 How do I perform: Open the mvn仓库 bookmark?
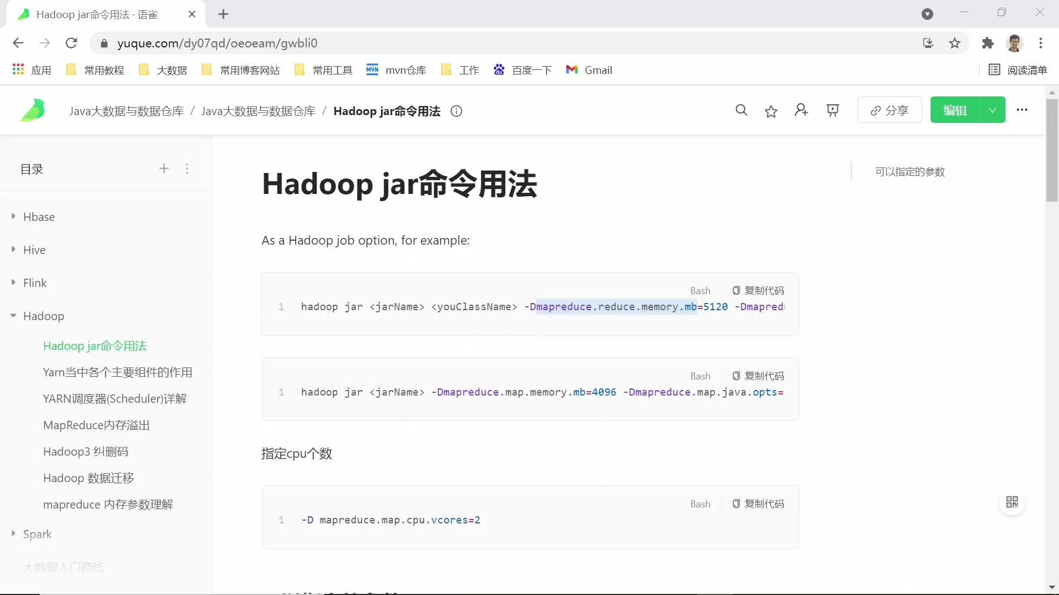click(x=396, y=70)
